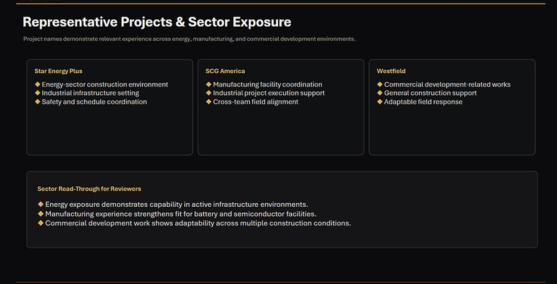This screenshot has width=557, height=284.
Task: Click the Industrial infrastructure setting line
Action: click(x=90, y=93)
